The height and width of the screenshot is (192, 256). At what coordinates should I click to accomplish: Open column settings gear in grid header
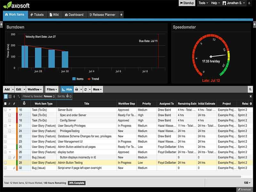click(251, 104)
